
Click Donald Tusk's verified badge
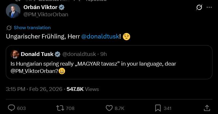pyautogui.click(x=57, y=54)
